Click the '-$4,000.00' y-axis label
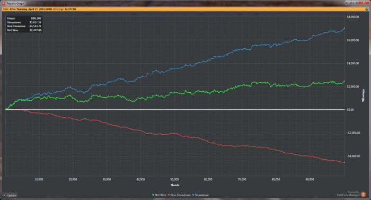Screen dimensions: 371x200 point(354,156)
